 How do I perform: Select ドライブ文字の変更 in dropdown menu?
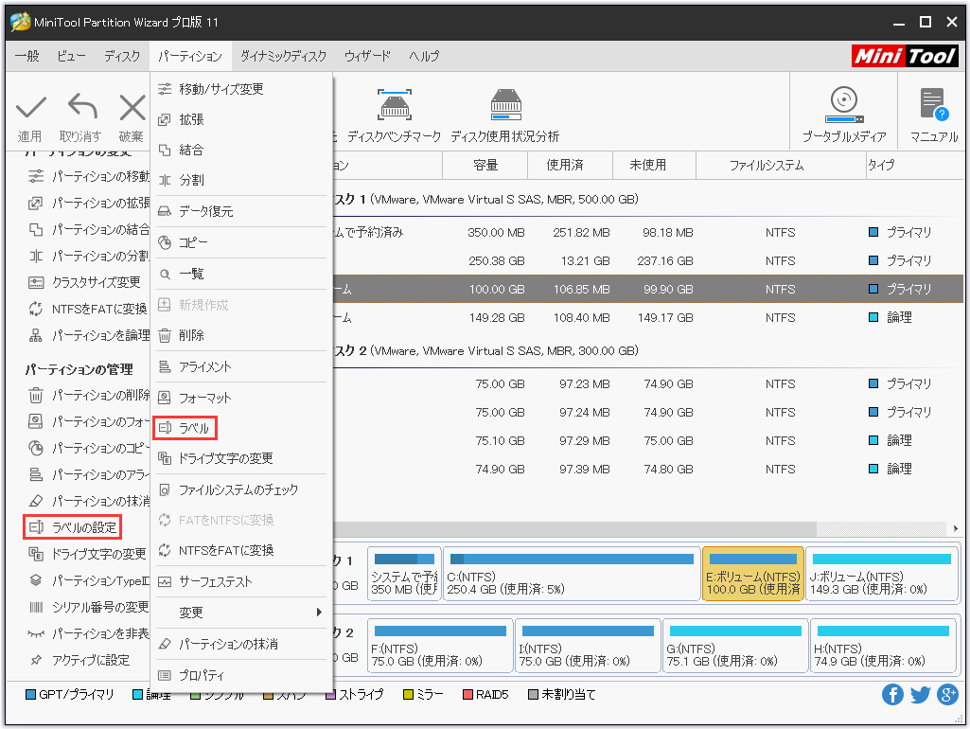click(241, 458)
